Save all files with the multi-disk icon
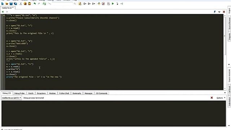This screenshot has height=130, width=231. 15,4
